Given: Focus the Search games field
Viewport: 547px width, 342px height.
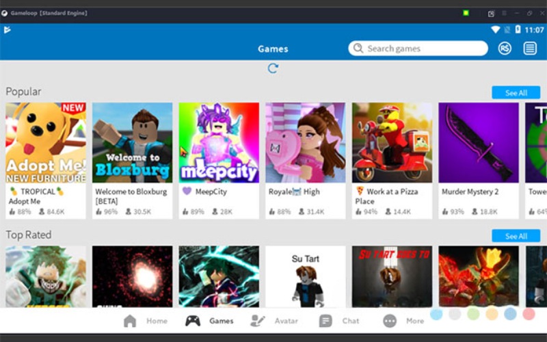Looking at the screenshot, I should click(418, 48).
